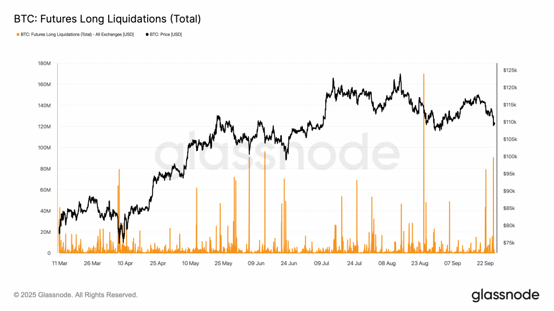554x311 pixels.
Task: Select the 25 May date label
Action: point(223,263)
